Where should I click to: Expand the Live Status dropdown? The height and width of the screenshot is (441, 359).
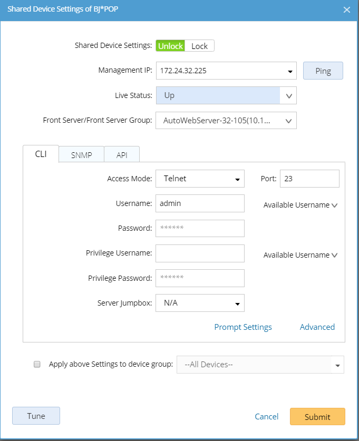click(288, 96)
